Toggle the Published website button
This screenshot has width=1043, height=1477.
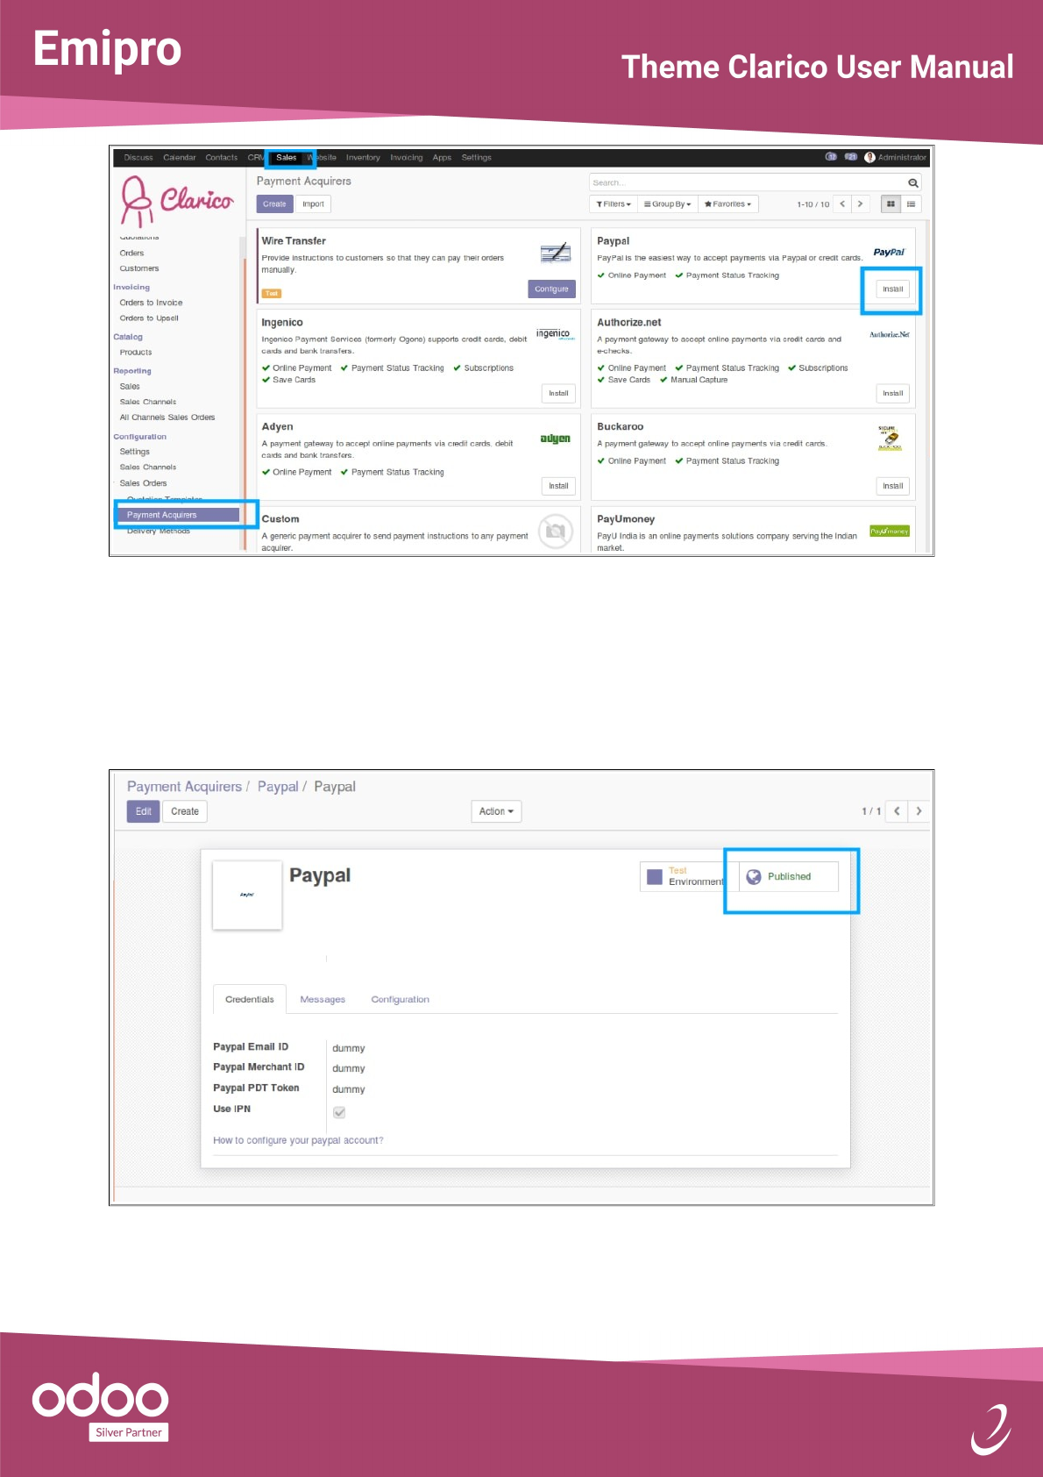(789, 876)
